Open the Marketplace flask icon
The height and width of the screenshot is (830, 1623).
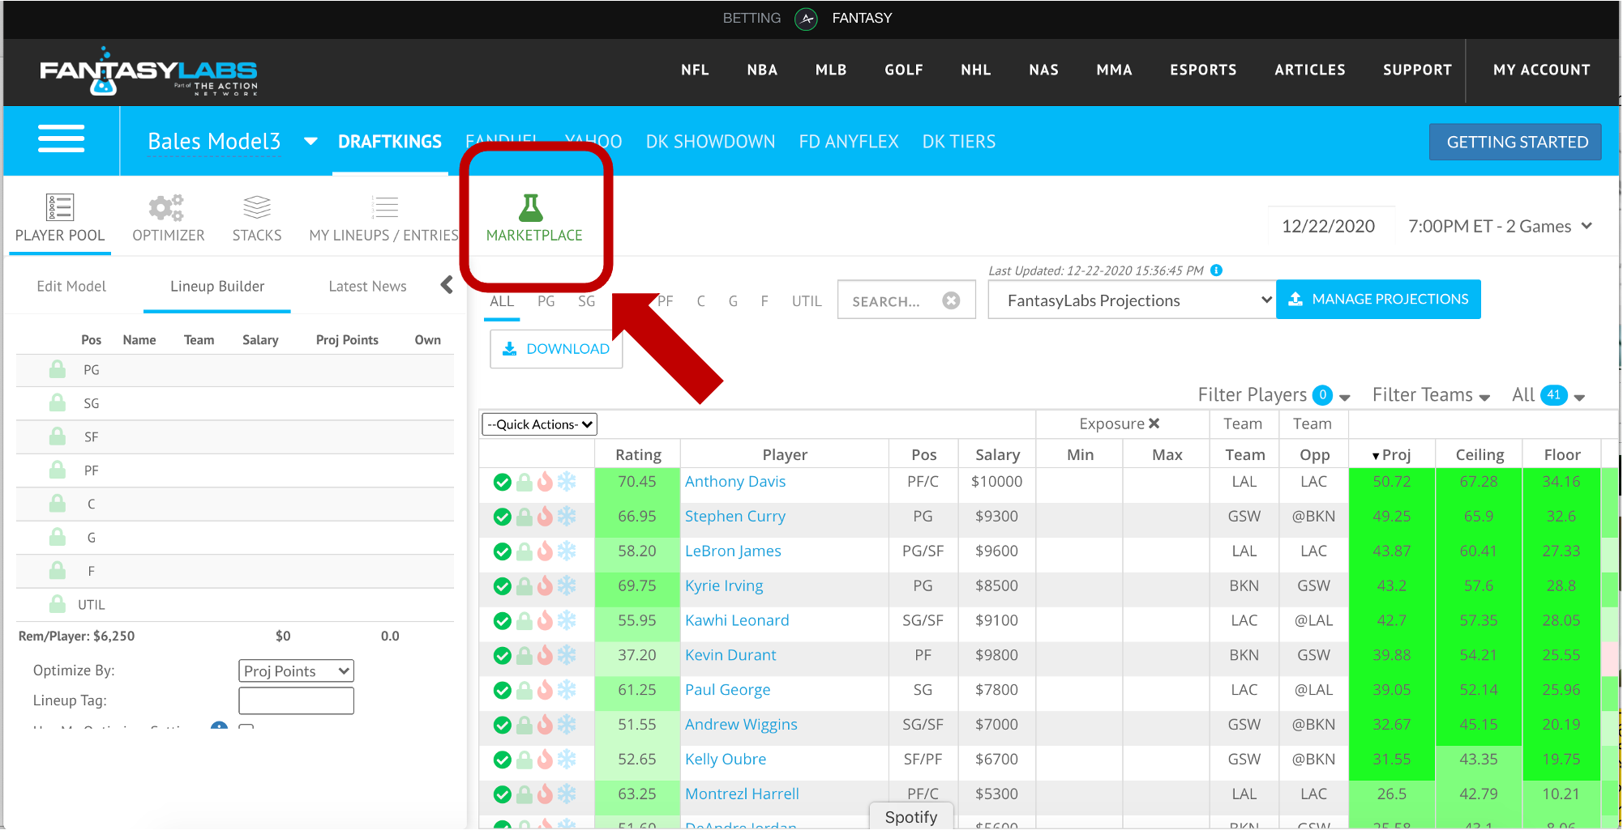pos(531,208)
